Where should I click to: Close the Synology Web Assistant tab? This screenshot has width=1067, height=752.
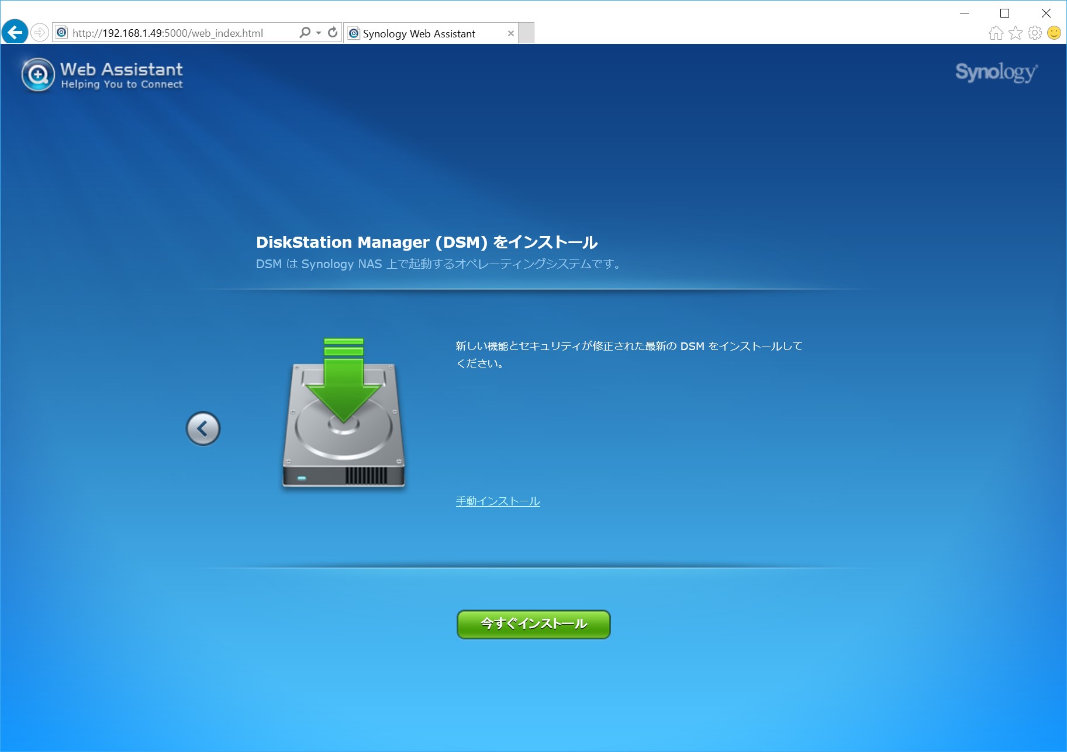[511, 33]
